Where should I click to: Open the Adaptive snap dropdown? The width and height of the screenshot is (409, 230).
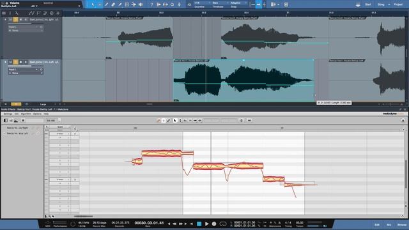pos(238,3)
